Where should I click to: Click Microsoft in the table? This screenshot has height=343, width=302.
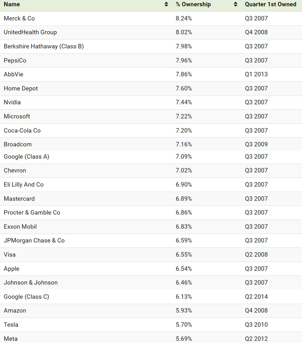(17, 116)
